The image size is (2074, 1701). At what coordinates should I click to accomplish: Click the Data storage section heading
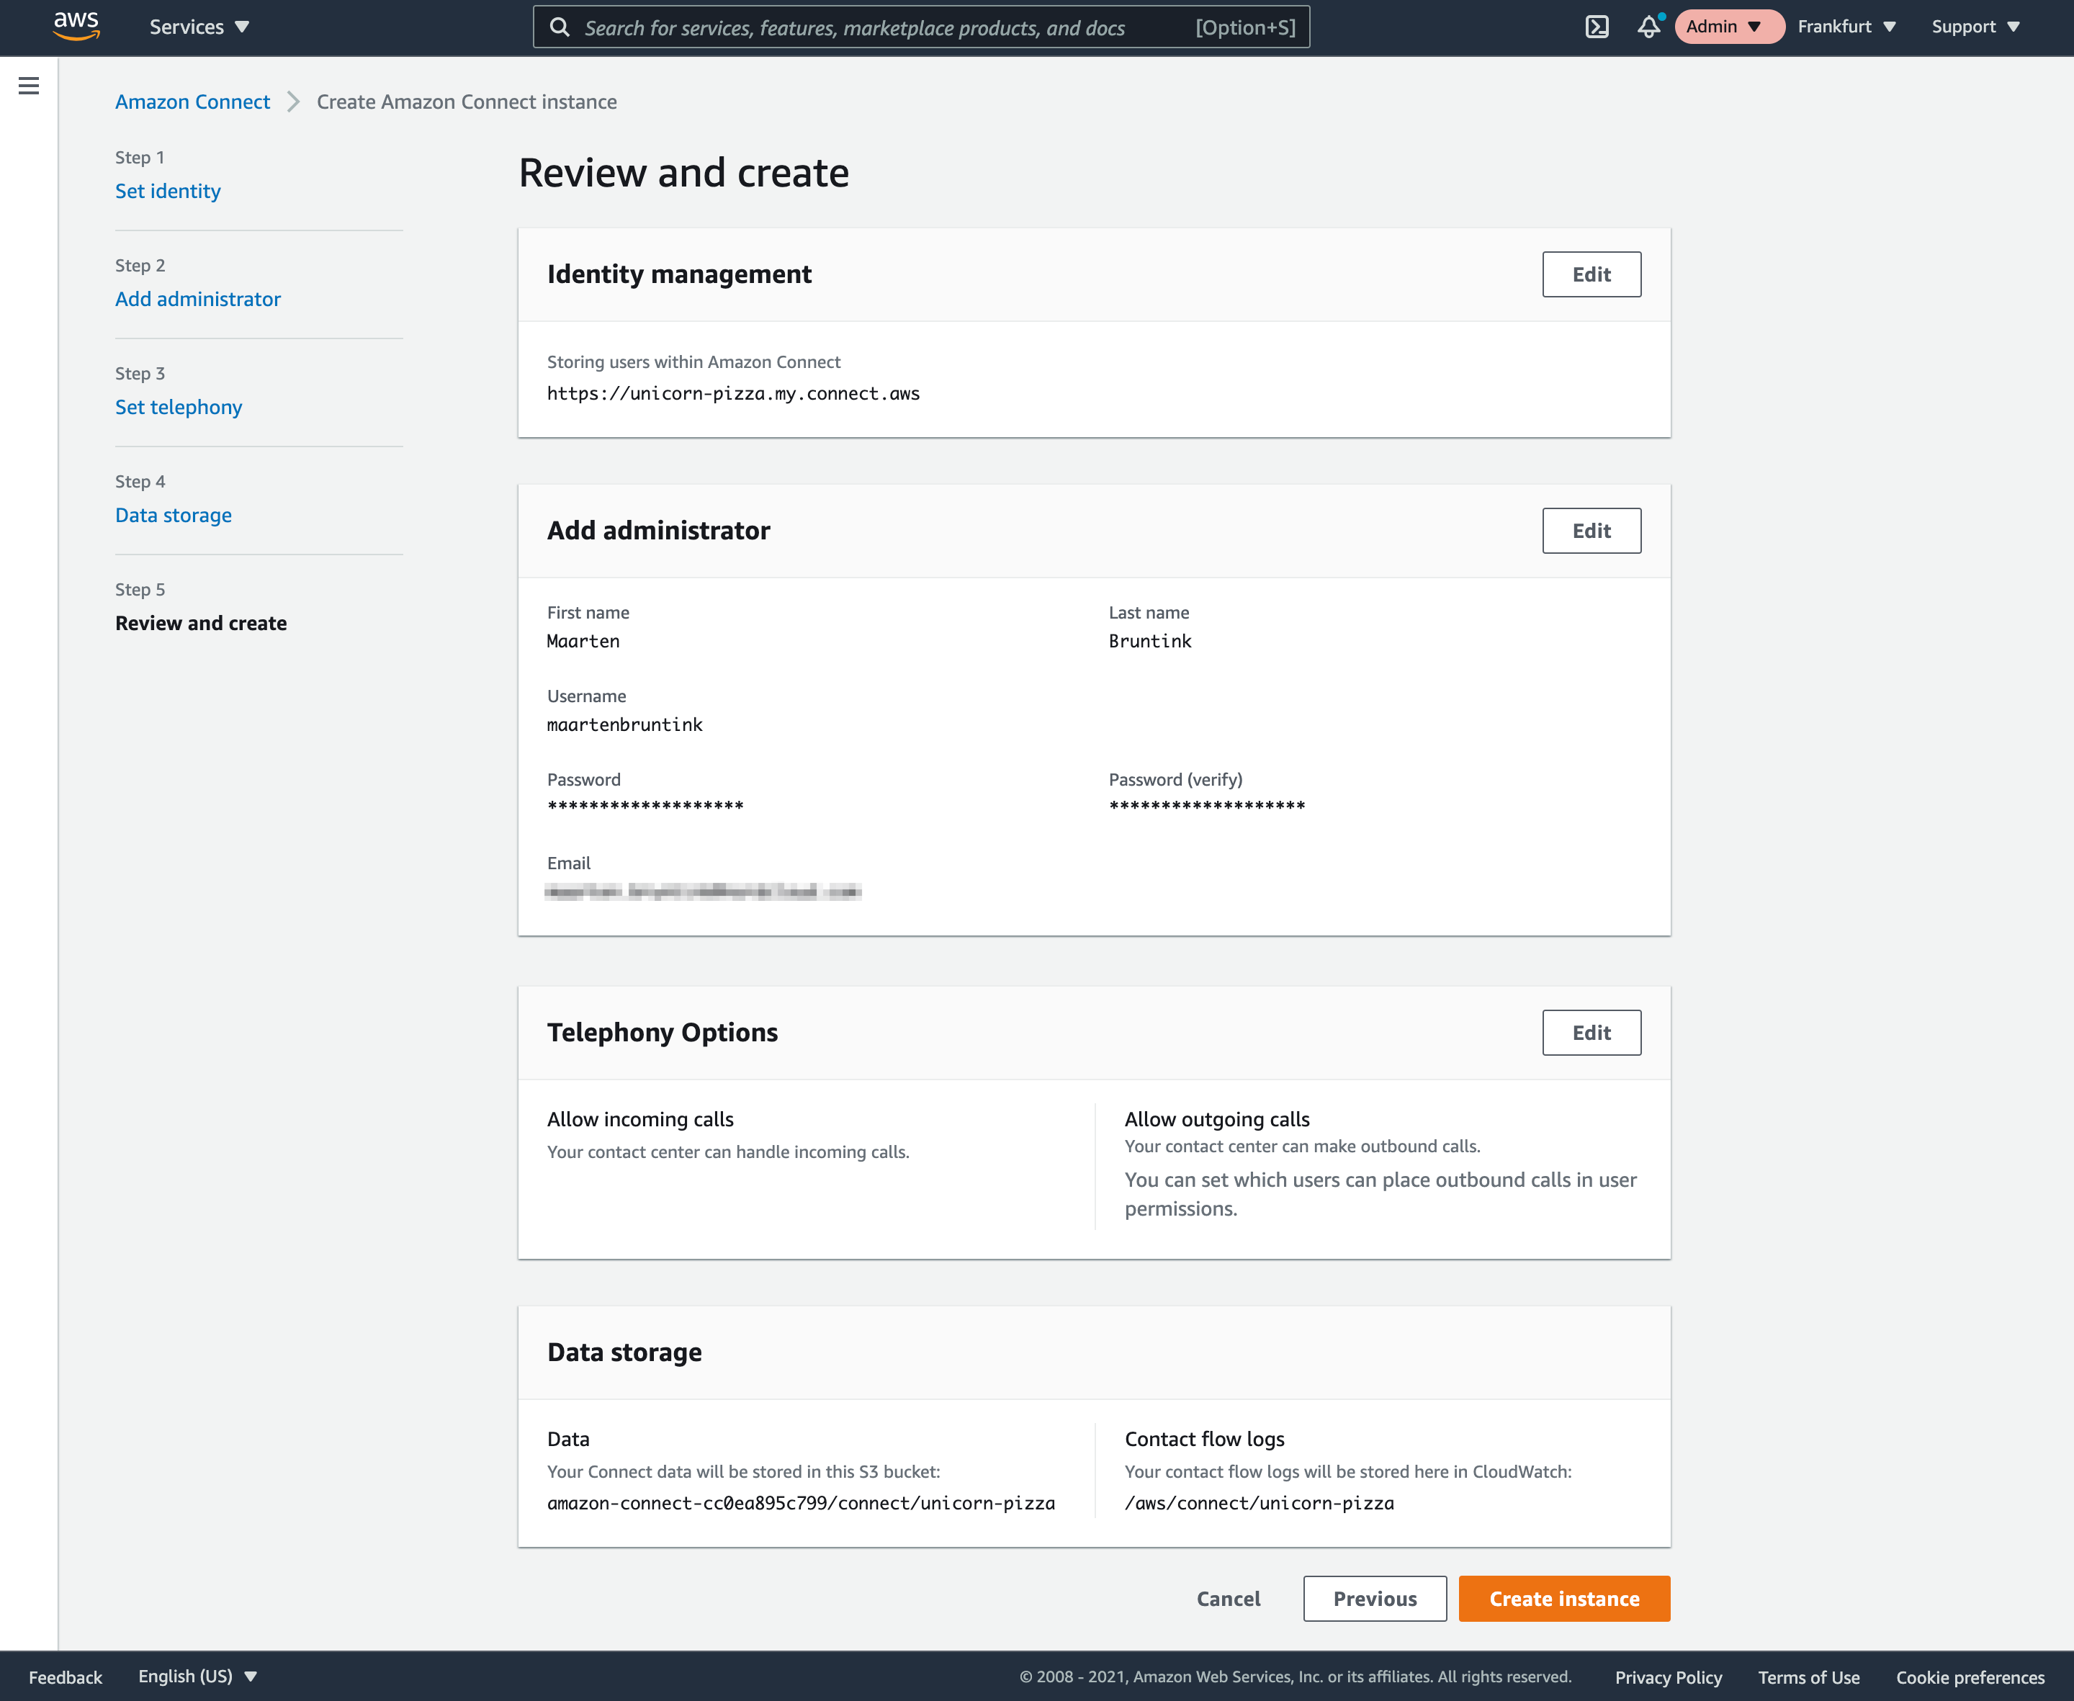coord(624,1352)
